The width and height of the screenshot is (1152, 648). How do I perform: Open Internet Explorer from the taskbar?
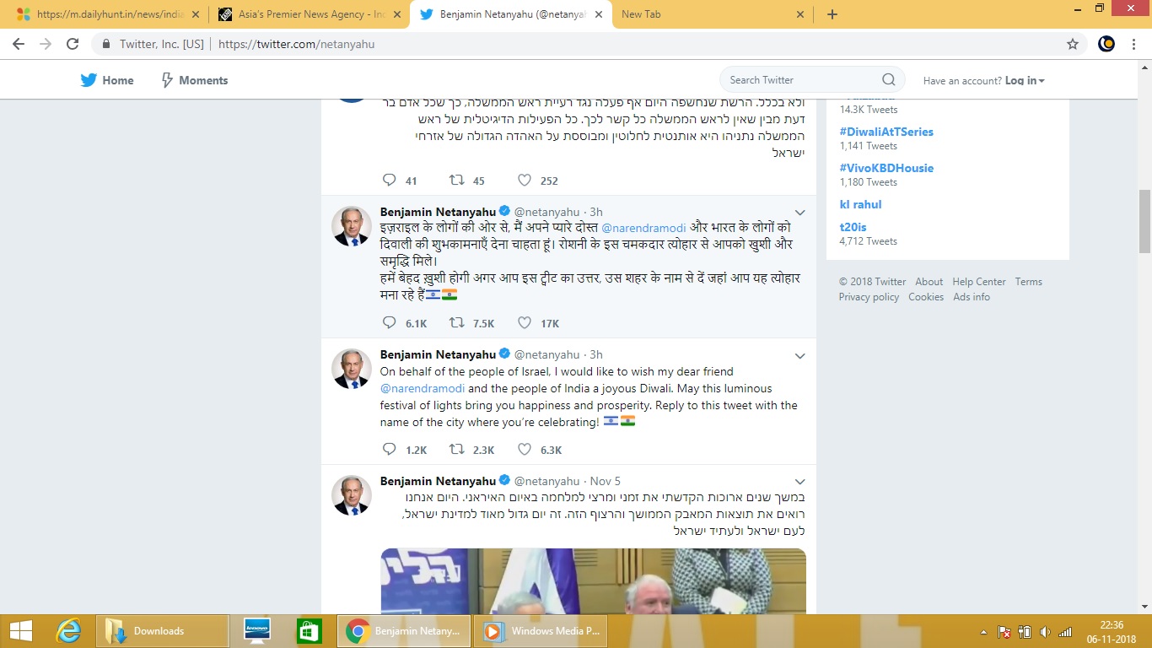(x=68, y=630)
